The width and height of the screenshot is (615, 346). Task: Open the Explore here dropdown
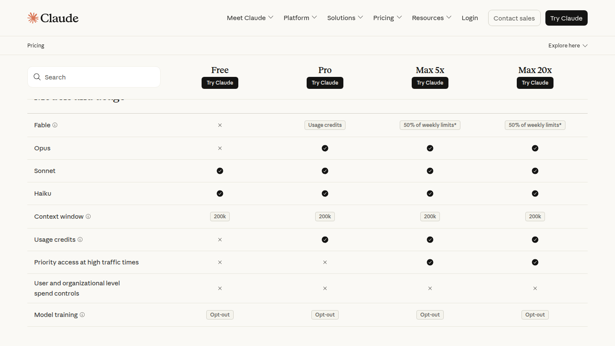pos(568,46)
